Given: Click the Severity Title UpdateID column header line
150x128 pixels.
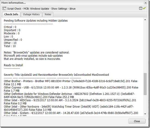Looking at the screenshot, I should pyautogui.click(x=56, y=75).
